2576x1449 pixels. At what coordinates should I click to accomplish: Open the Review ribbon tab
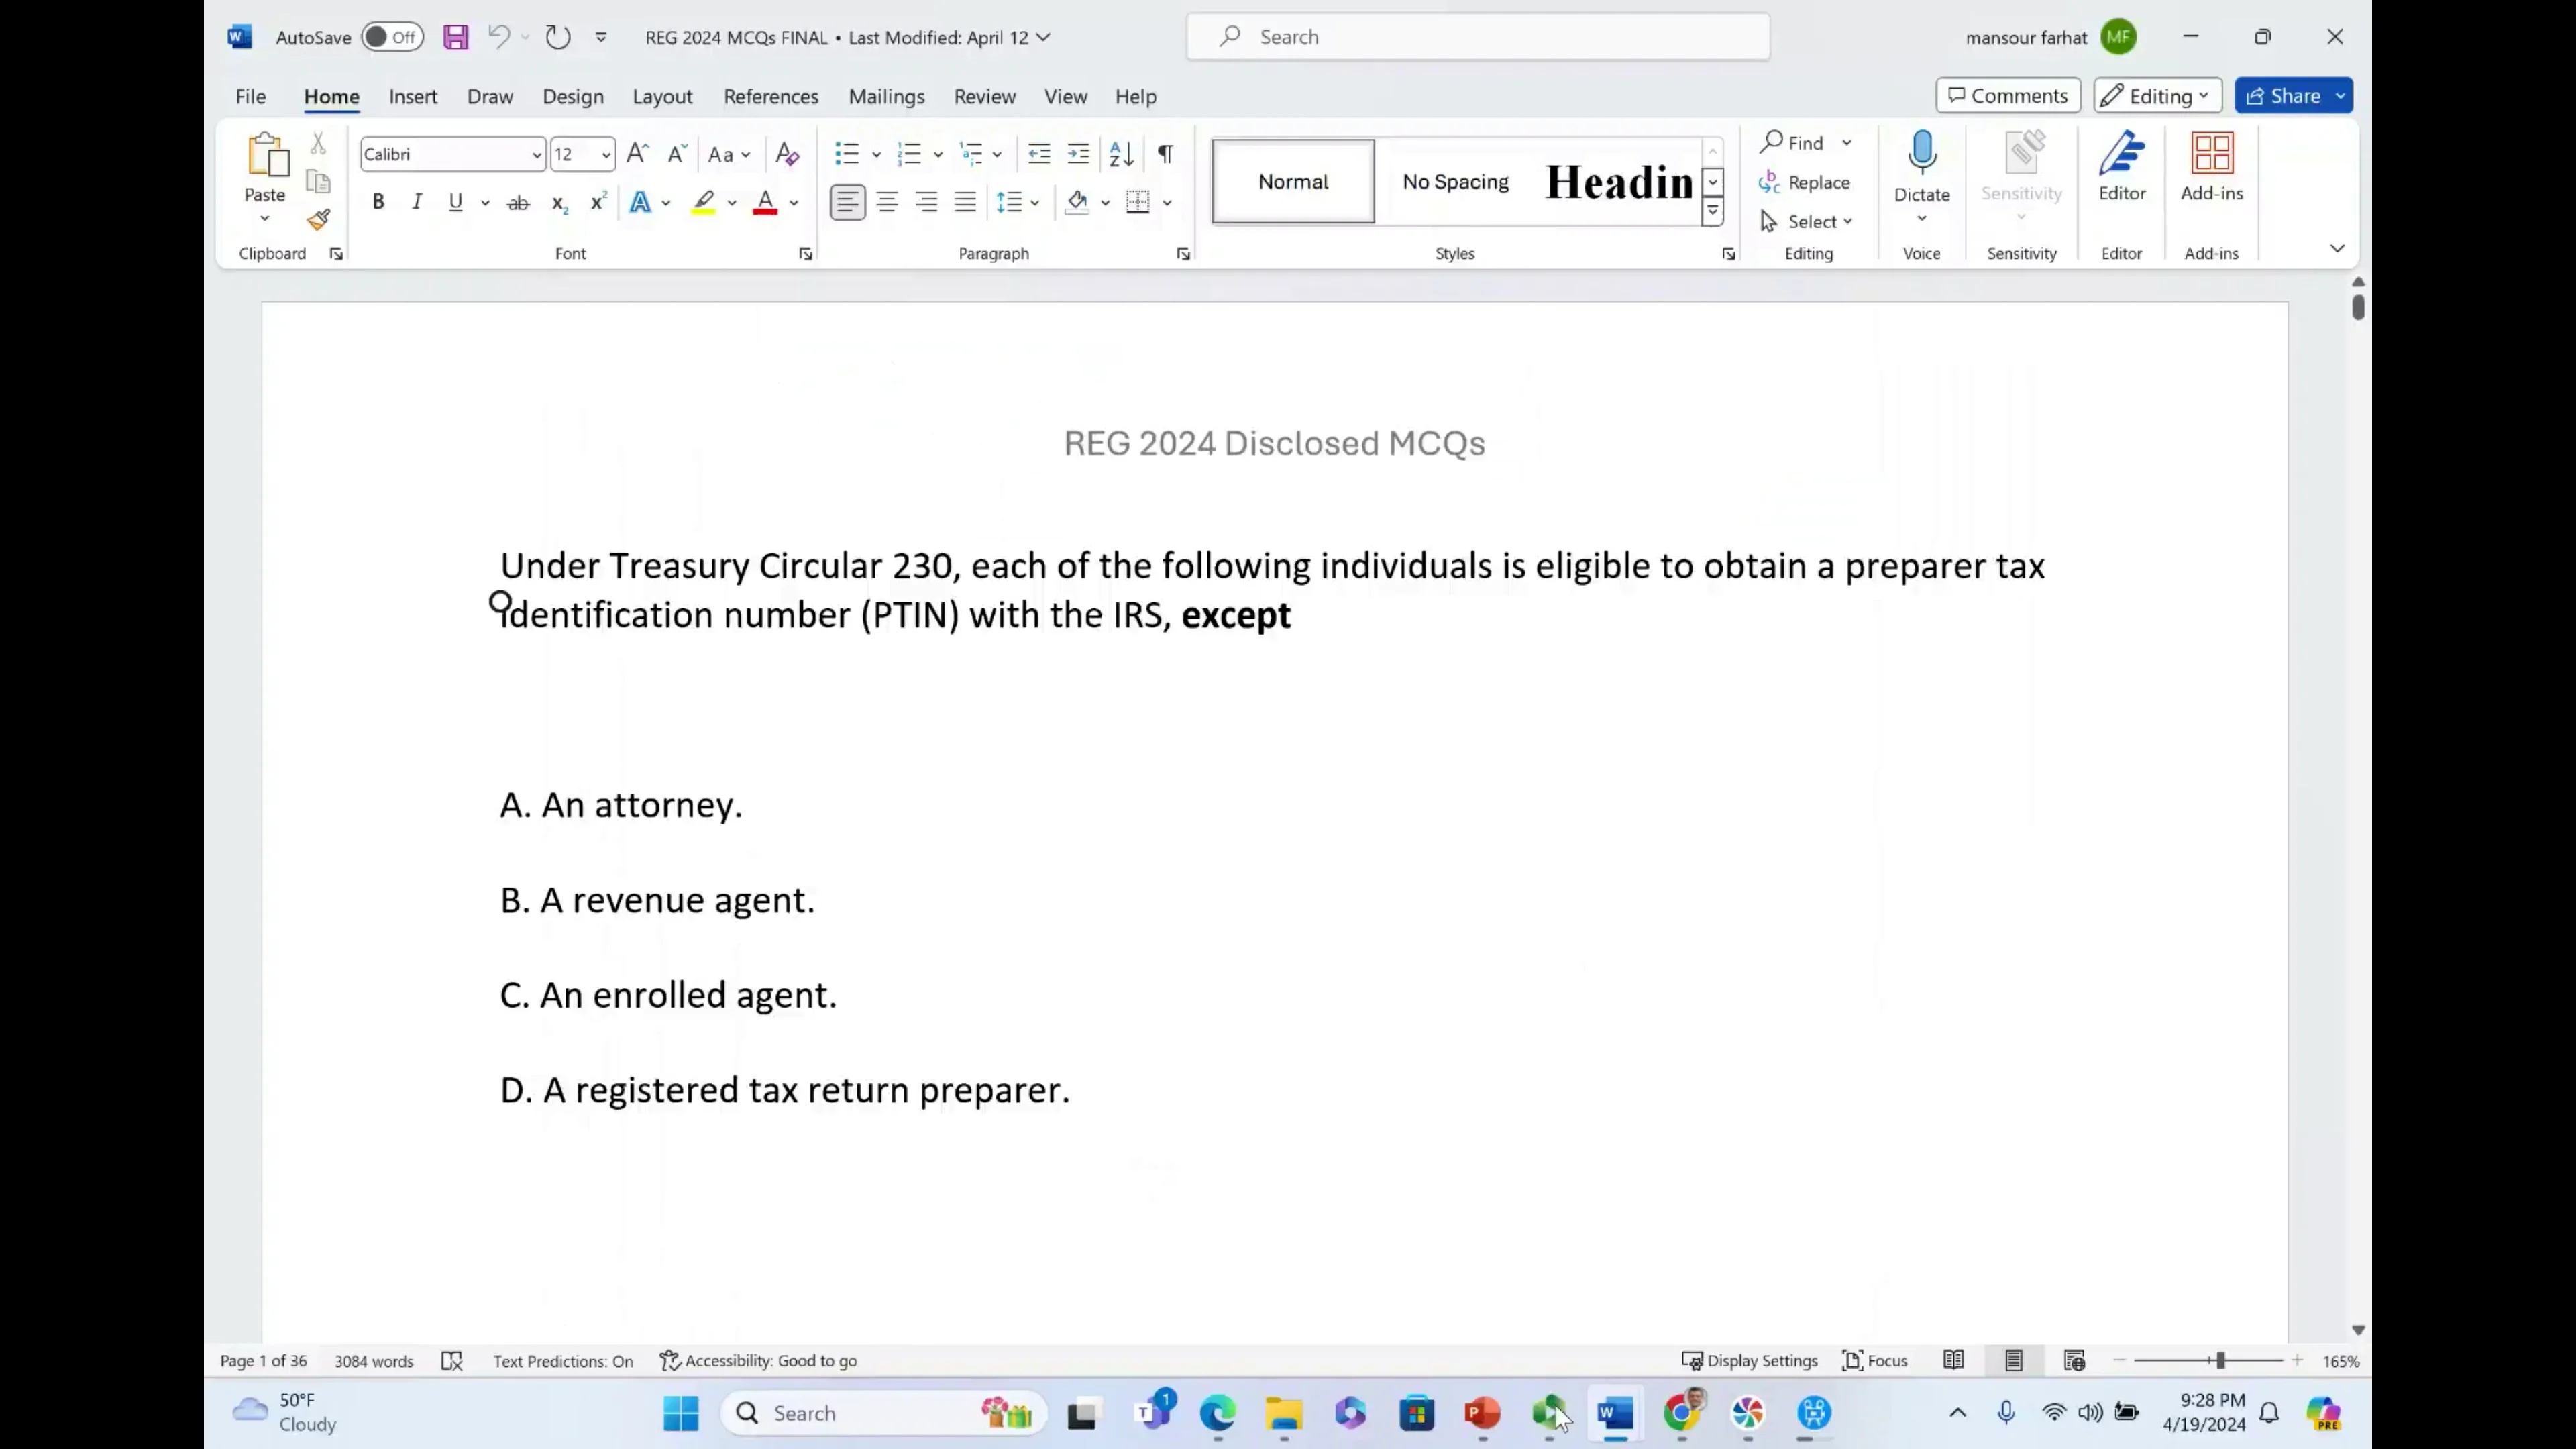coord(984,96)
